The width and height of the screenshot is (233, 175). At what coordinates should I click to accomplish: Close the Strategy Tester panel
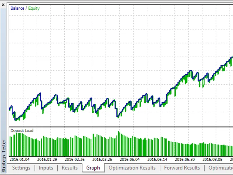3,5
